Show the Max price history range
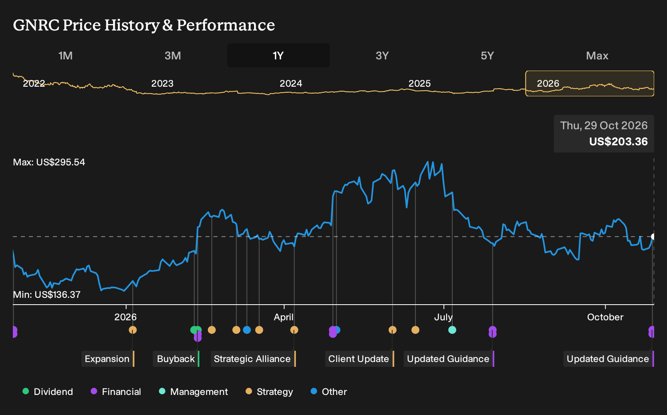This screenshot has width=667, height=415. 597,55
